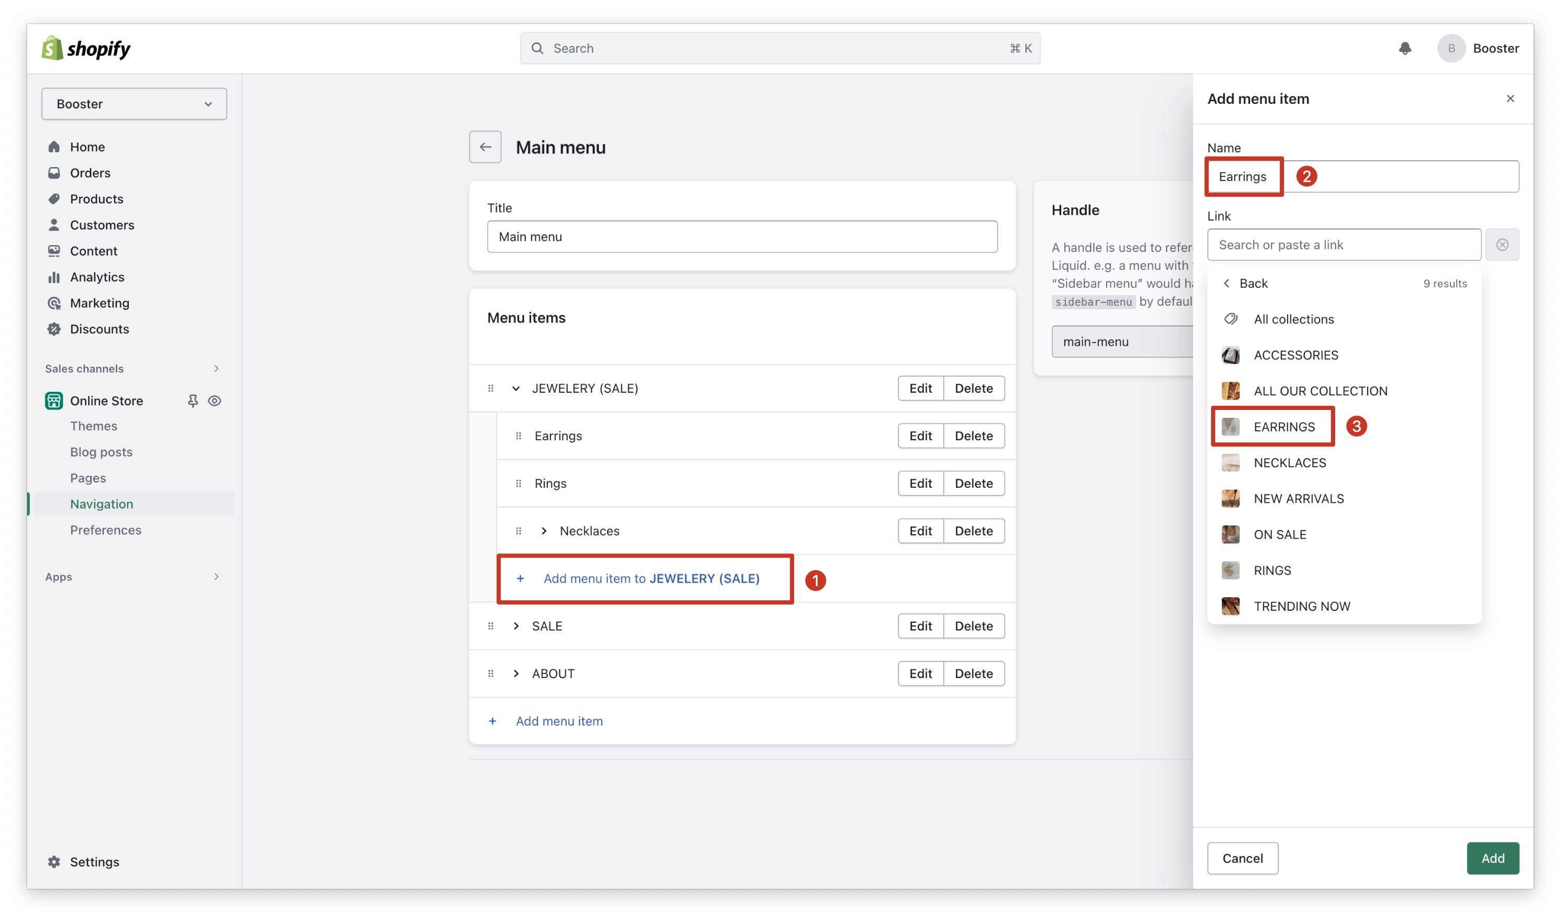The width and height of the screenshot is (1560, 917).
Task: Expand the Necklaces submenu
Action: (x=544, y=531)
